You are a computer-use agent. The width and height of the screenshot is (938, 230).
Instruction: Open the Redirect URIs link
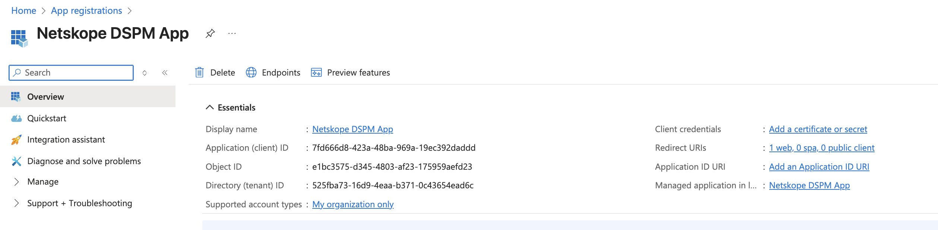(822, 148)
